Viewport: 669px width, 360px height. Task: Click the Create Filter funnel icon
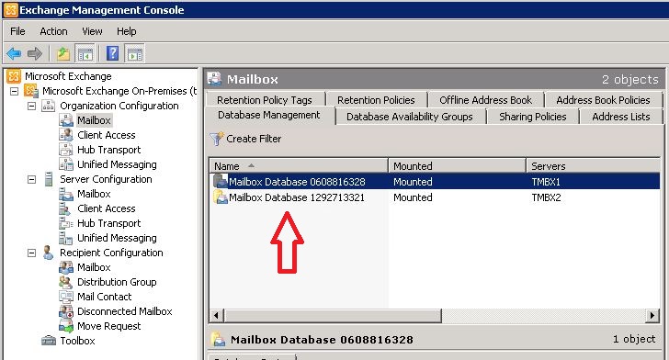tap(216, 139)
